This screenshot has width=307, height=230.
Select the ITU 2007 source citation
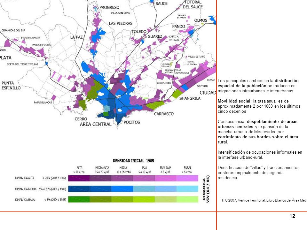(x=264, y=200)
